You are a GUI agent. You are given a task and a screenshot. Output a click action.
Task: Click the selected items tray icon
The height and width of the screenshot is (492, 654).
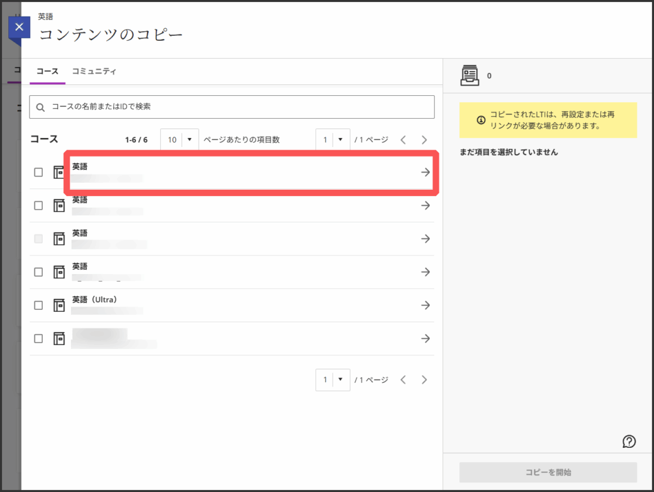[469, 75]
